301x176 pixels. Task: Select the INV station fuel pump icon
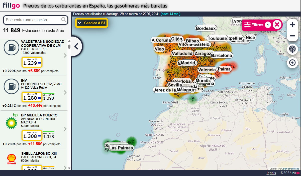click(x=11, y=86)
